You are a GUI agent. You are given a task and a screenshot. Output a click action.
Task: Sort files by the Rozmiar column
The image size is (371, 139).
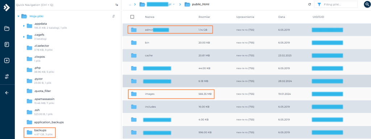204,17
